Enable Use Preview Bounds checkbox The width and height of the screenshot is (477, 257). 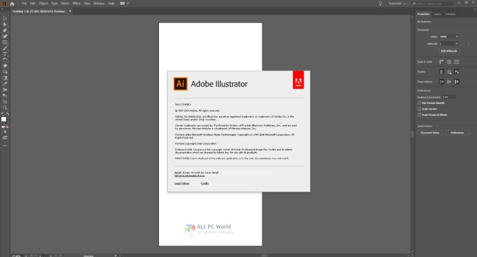419,103
